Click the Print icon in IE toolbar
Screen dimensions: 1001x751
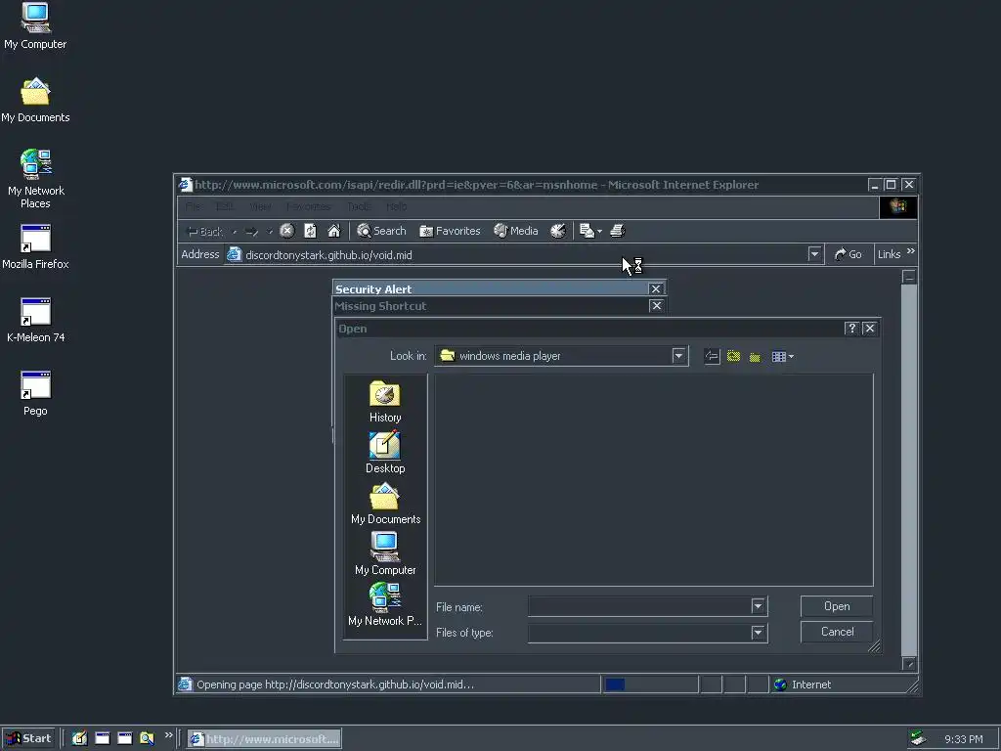(617, 231)
